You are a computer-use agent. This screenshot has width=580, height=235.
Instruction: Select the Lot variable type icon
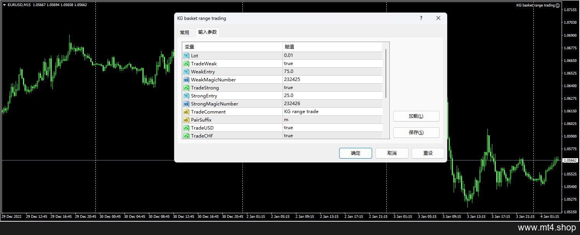186,56
